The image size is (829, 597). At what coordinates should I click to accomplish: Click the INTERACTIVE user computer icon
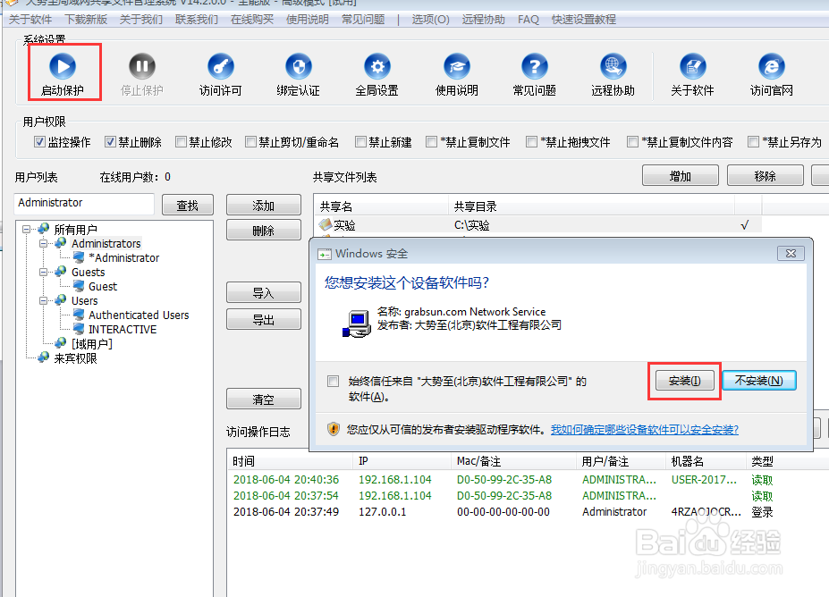pyautogui.click(x=79, y=329)
